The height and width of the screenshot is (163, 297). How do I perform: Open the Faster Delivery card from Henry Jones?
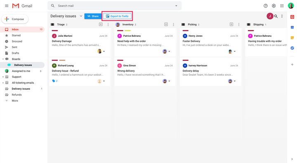[x=210, y=42]
